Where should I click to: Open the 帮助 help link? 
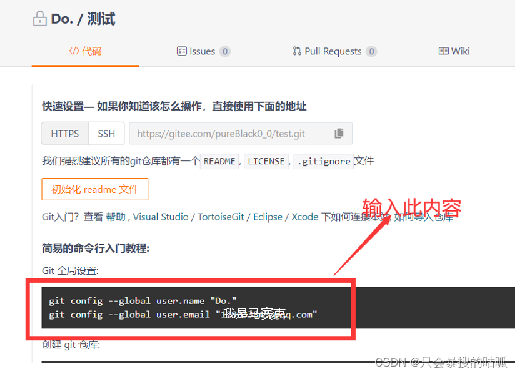(x=116, y=217)
